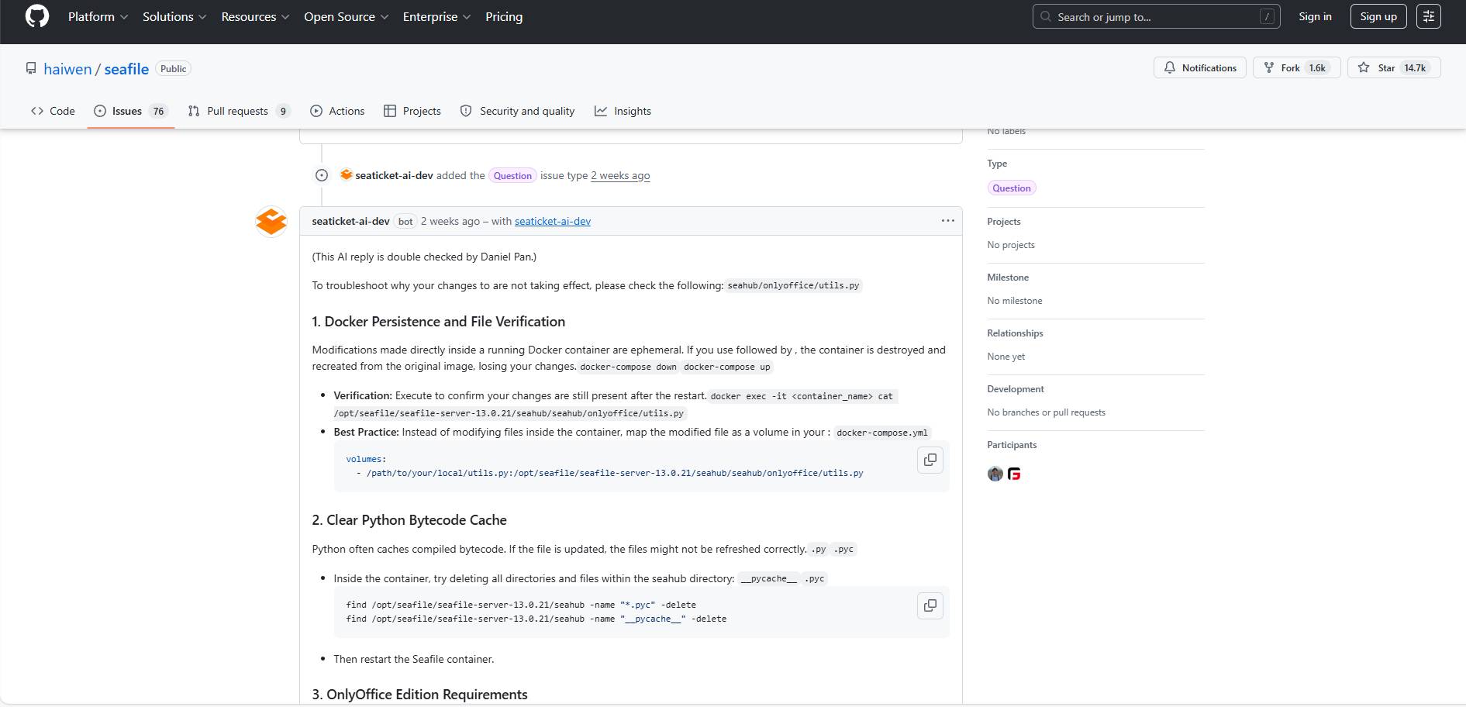
Task: Select the 'seahub/onlyoffice/utils.py' inline code
Action: tap(793, 286)
